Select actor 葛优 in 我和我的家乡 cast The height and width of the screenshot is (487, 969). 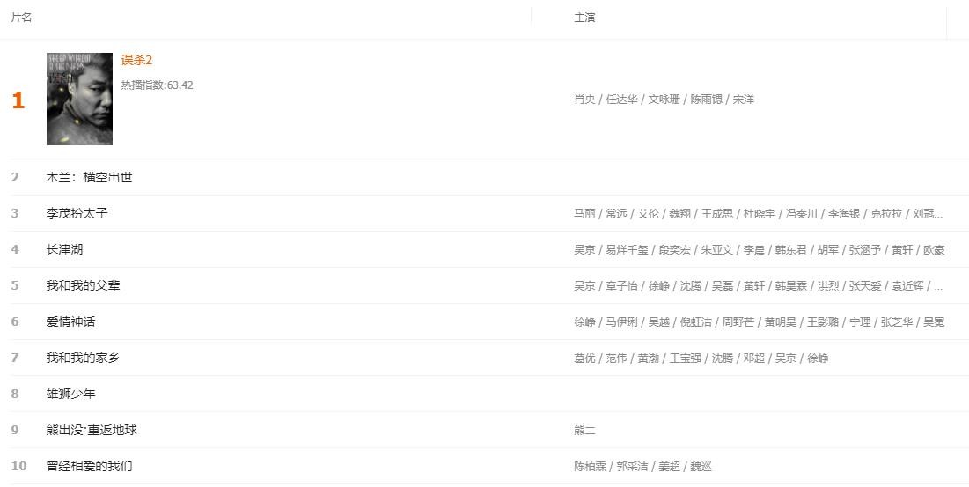[584, 358]
